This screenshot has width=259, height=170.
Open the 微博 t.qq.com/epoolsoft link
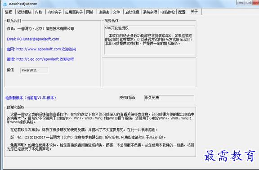click(40, 59)
